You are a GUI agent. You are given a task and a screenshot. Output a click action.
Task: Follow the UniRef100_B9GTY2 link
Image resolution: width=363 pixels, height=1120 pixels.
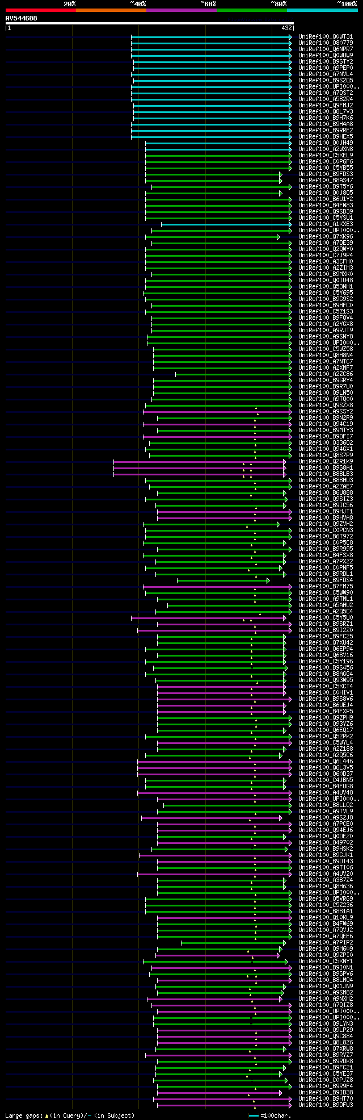coord(326,62)
